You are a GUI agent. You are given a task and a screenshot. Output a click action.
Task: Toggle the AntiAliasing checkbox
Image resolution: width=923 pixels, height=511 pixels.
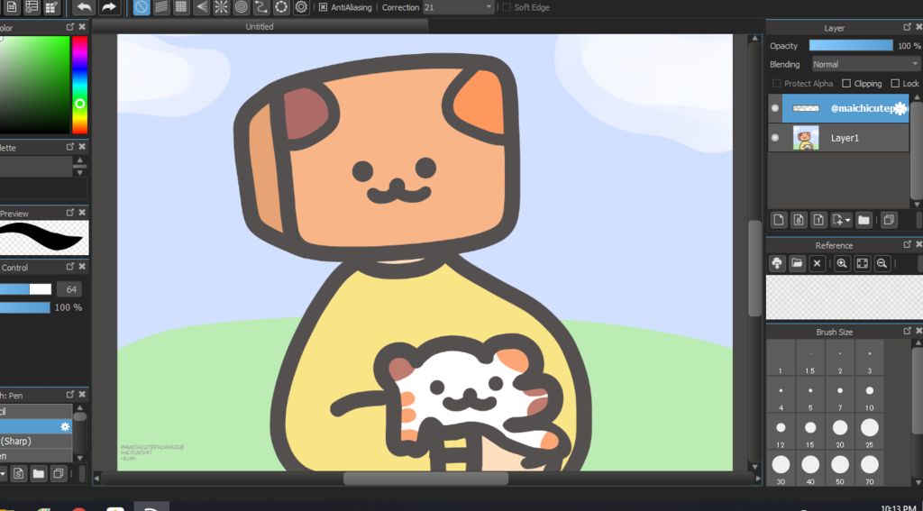(323, 7)
